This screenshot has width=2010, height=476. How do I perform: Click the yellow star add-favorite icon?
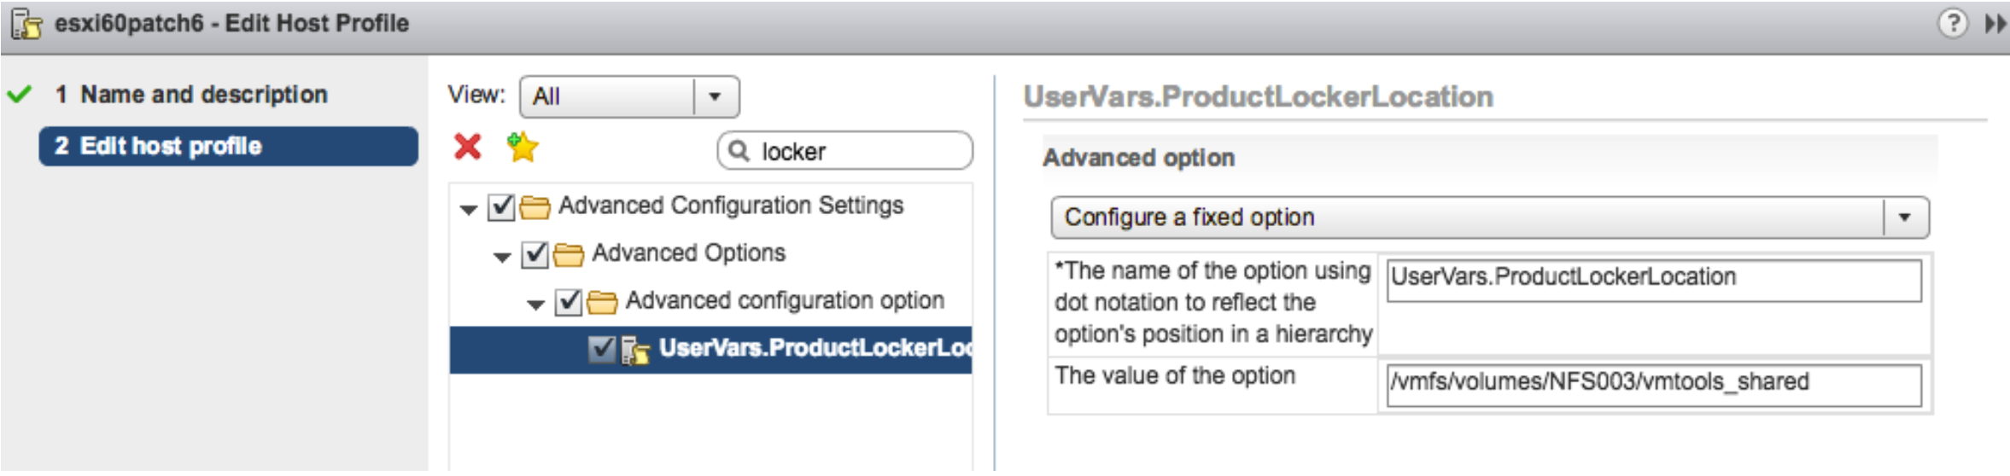point(522,147)
